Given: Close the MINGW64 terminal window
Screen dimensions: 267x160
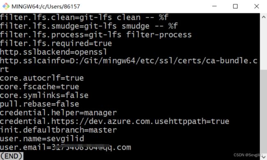Looking at the screenshot, I should tap(256, 6).
